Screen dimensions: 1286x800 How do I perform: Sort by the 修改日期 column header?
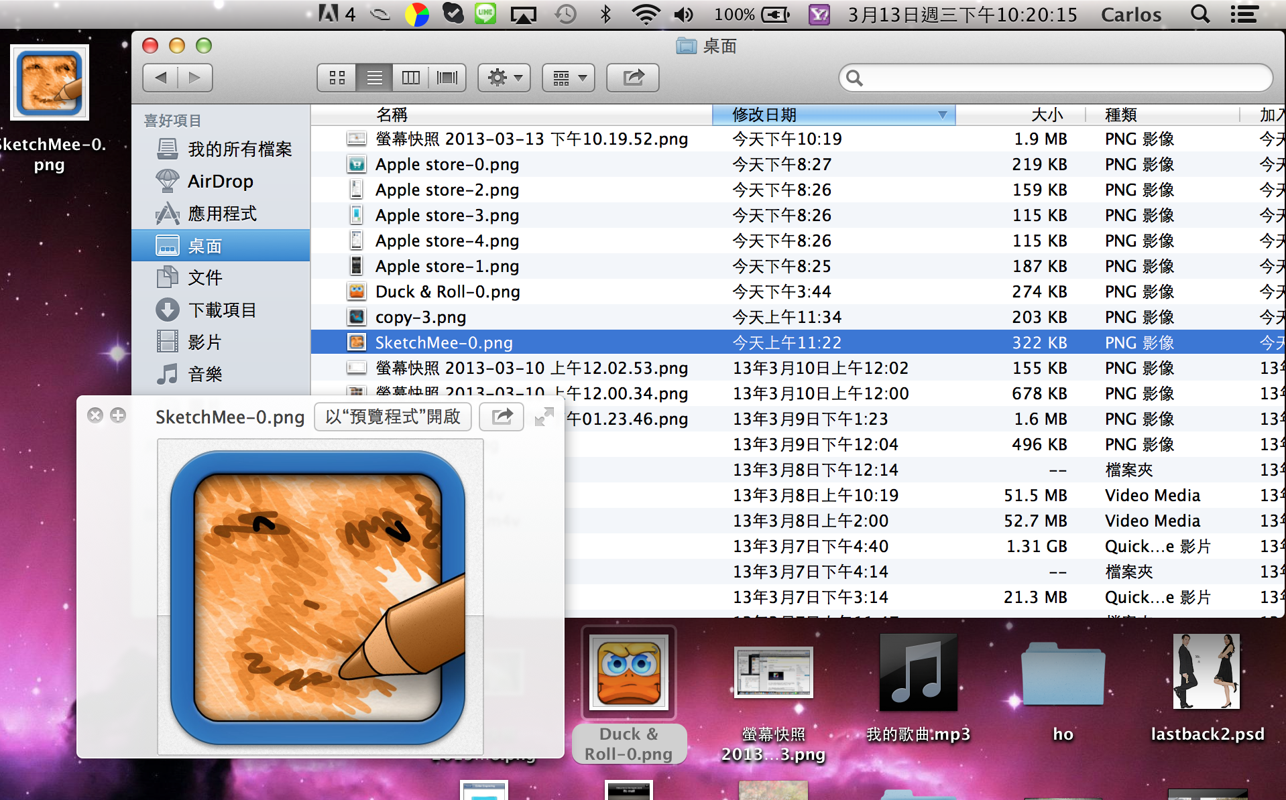831,115
